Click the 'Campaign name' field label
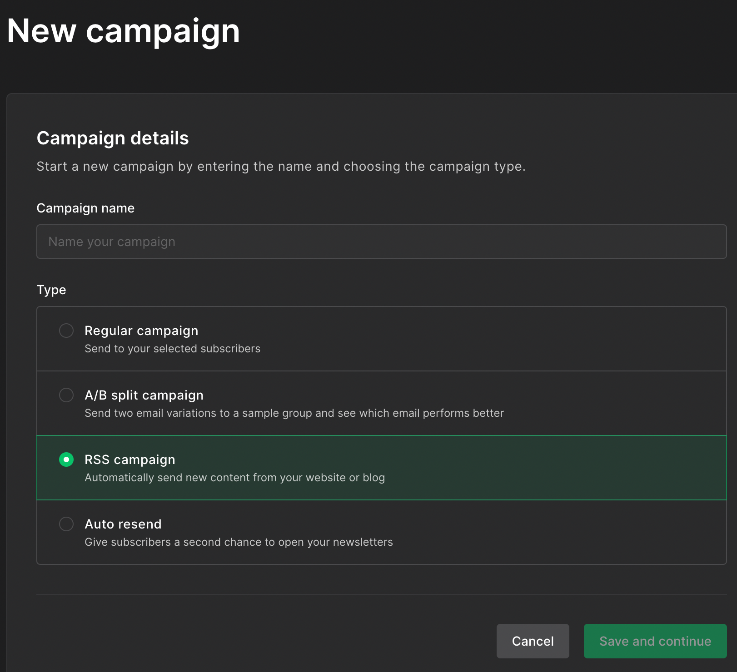Image resolution: width=737 pixels, height=672 pixels. [85, 208]
